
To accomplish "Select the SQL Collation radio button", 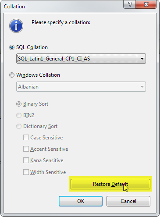I will [12, 47].
